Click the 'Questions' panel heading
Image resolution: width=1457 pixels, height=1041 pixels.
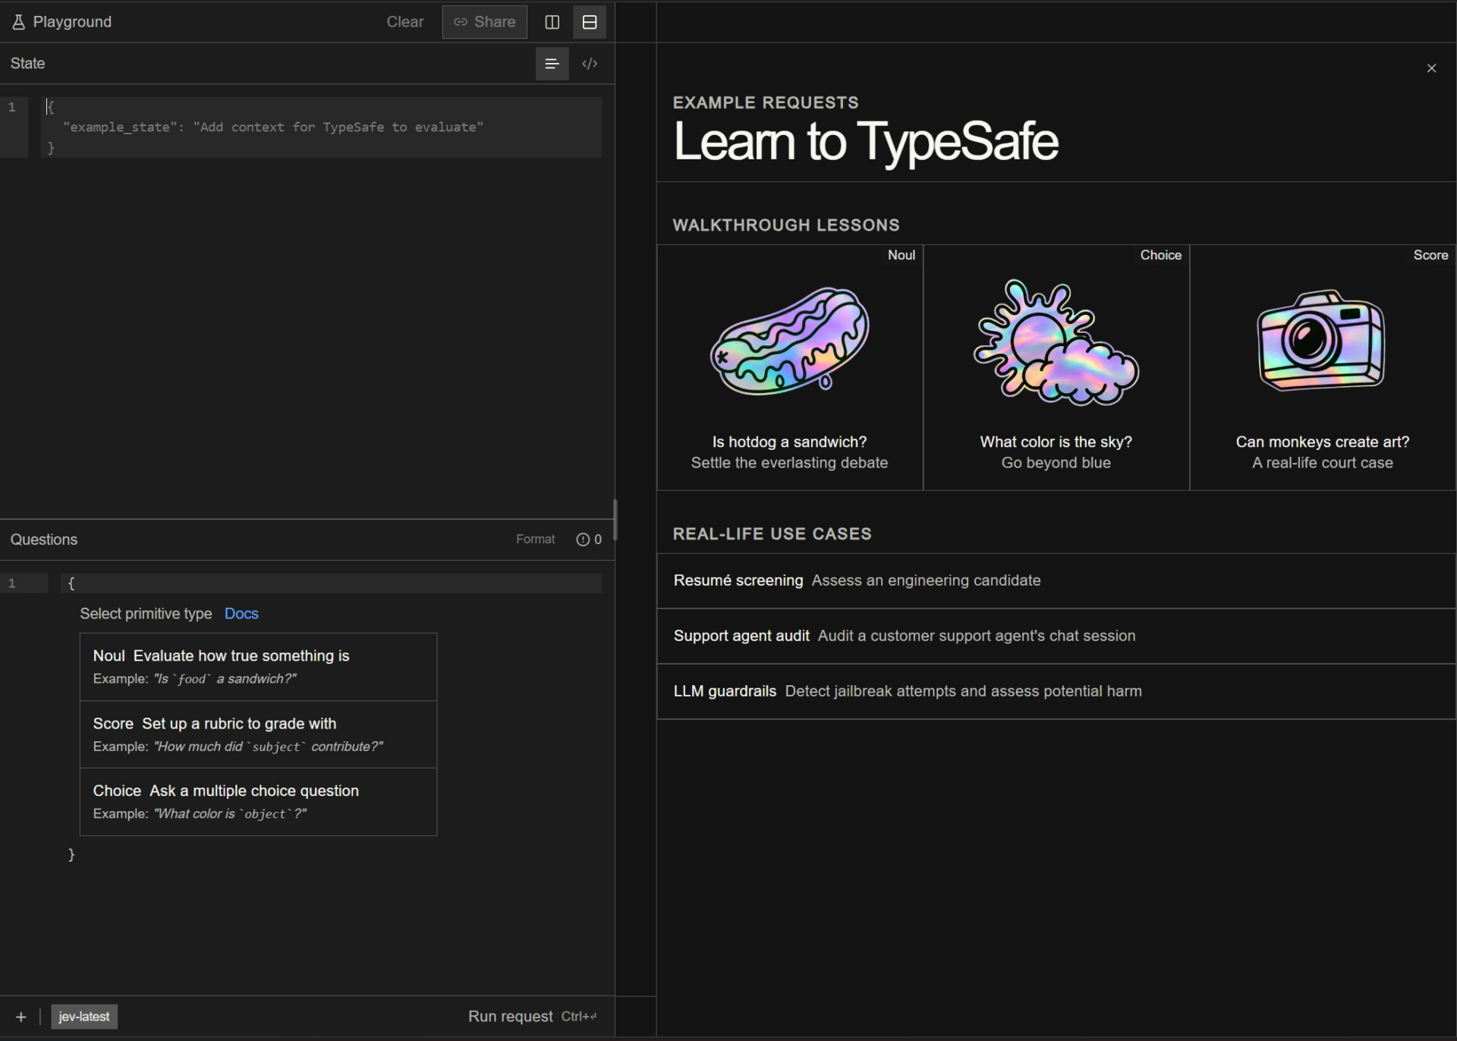point(44,539)
